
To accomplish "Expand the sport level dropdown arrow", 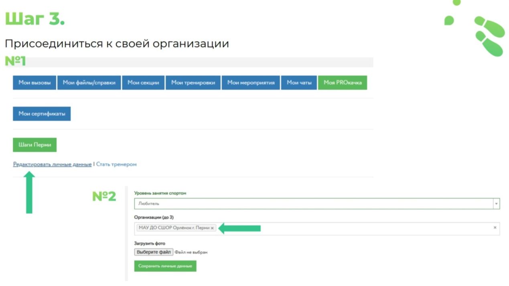I will click(x=497, y=204).
